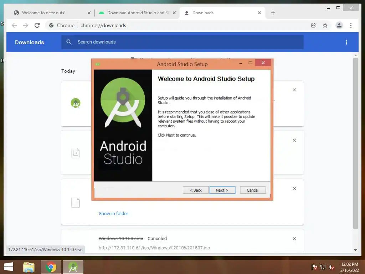This screenshot has height=274, width=365.
Task: Click the muted volume tray icon
Action: click(331, 267)
